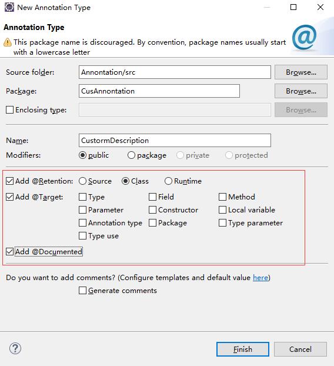
Task: Enable the Type target checkbox
Action: click(82, 197)
